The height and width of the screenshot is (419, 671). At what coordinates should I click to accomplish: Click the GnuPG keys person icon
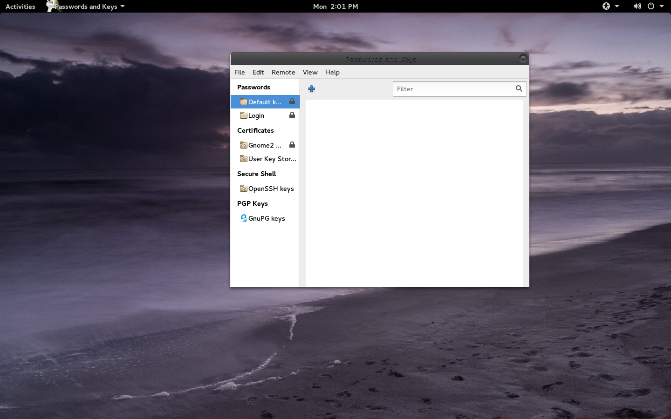click(x=243, y=218)
